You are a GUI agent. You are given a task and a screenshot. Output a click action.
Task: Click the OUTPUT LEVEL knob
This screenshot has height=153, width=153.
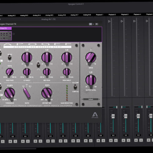pyautogui.click(x=91, y=80)
